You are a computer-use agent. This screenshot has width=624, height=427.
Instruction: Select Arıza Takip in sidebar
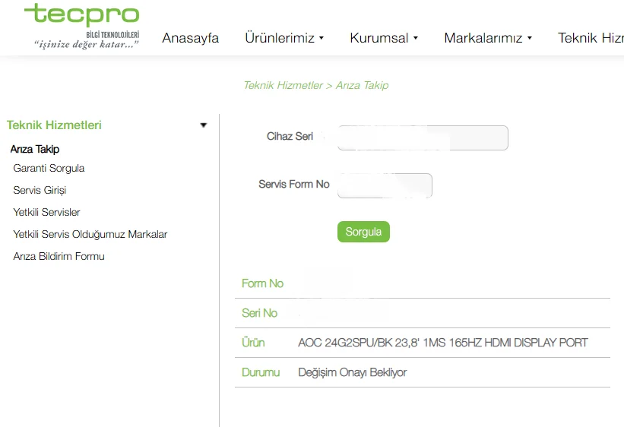[x=35, y=149]
